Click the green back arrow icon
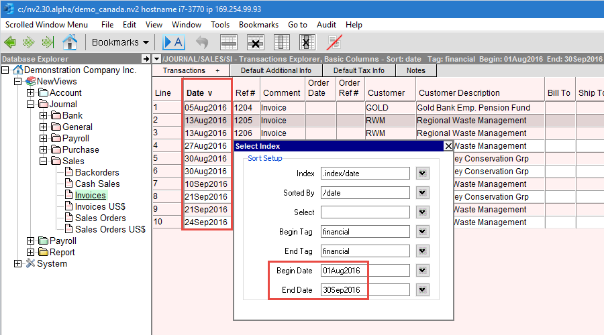This screenshot has width=604, height=335. click(x=10, y=42)
